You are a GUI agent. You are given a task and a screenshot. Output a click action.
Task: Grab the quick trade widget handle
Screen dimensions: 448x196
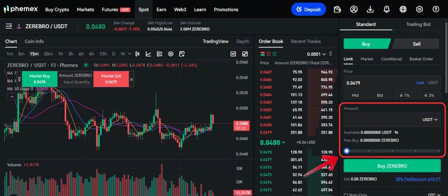[19, 79]
